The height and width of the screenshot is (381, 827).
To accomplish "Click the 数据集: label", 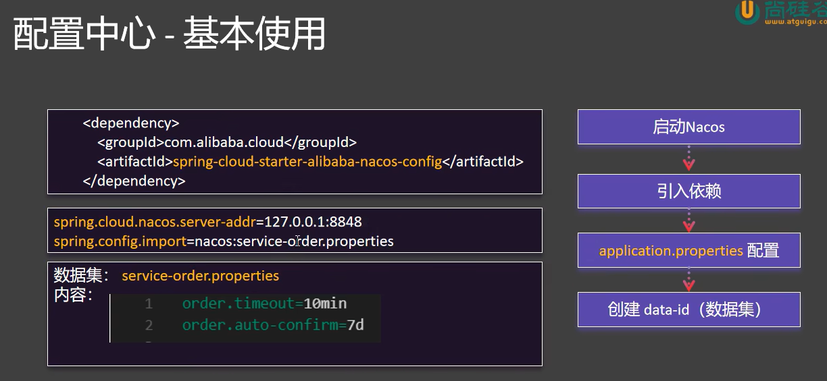I will (x=81, y=275).
